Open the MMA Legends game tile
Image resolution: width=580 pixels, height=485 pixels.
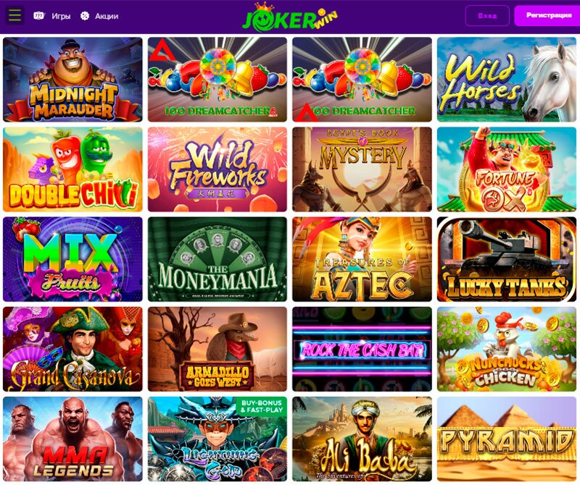tap(72, 439)
